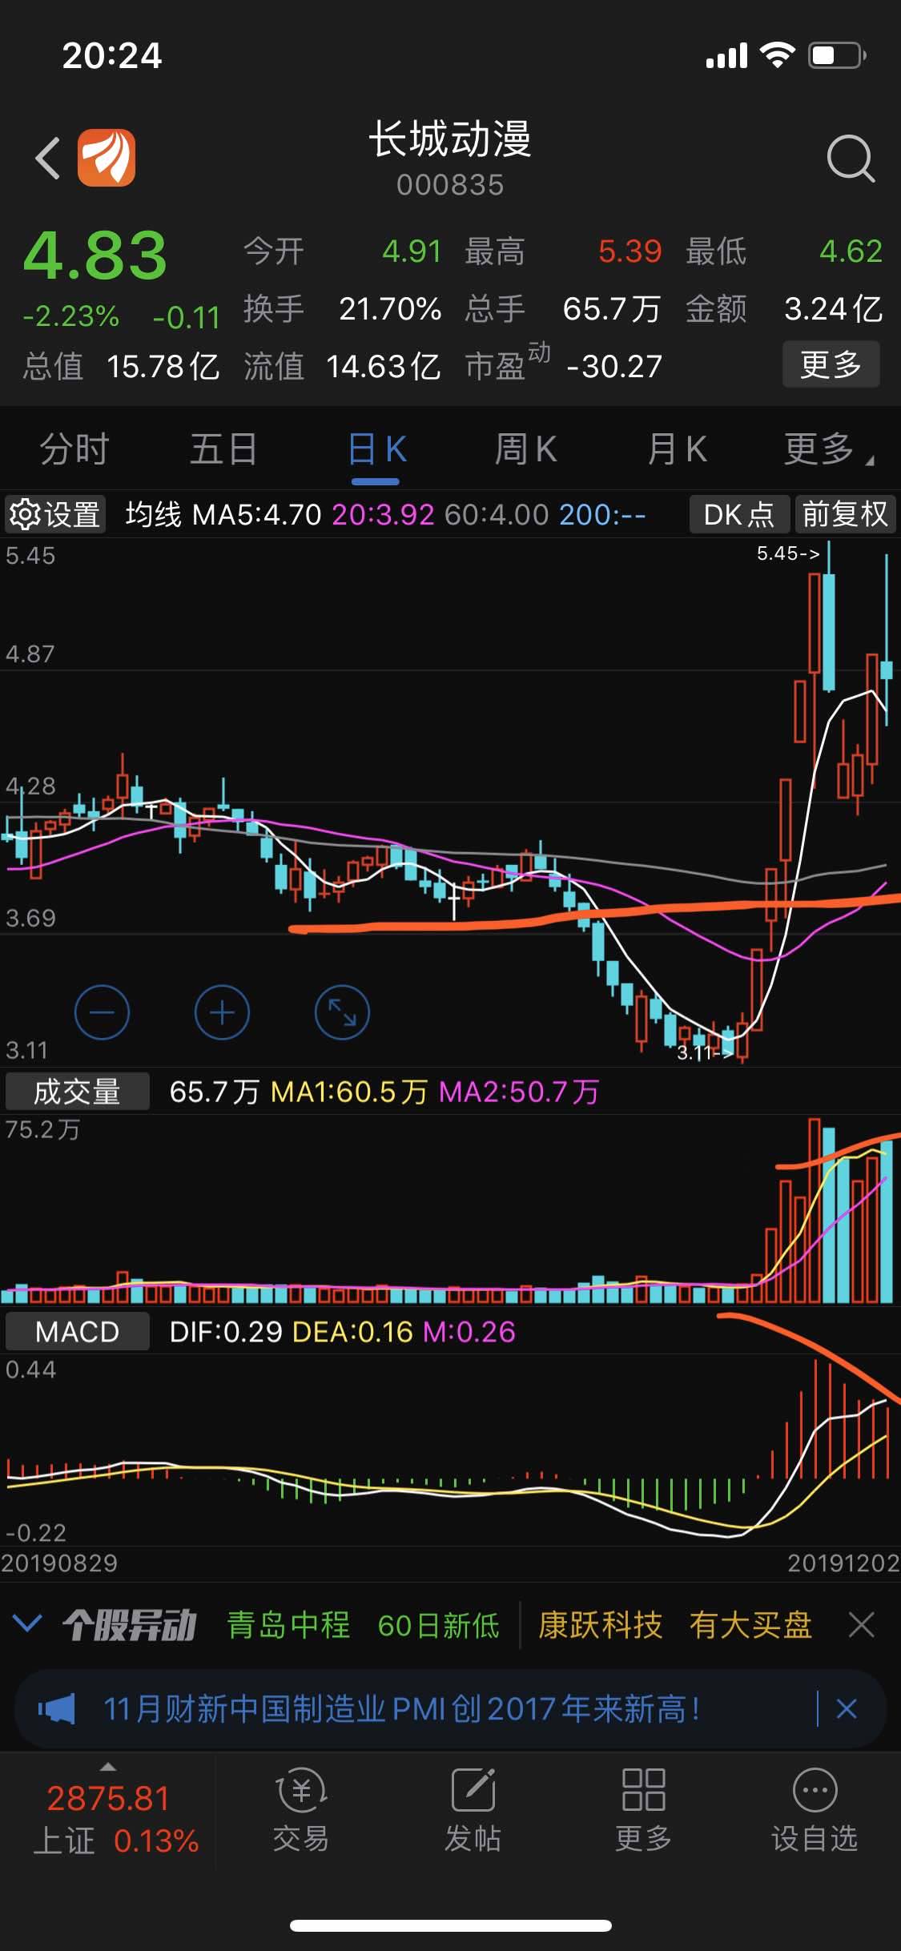Open the PMI 创2017年来新高 news headline
This screenshot has height=1951, width=901.
click(403, 1709)
